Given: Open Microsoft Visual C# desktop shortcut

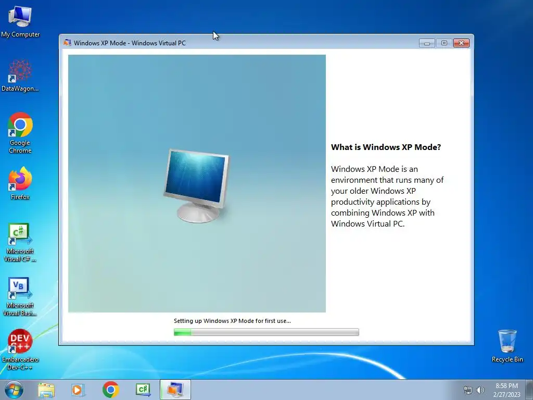Looking at the screenshot, I should click(x=20, y=243).
